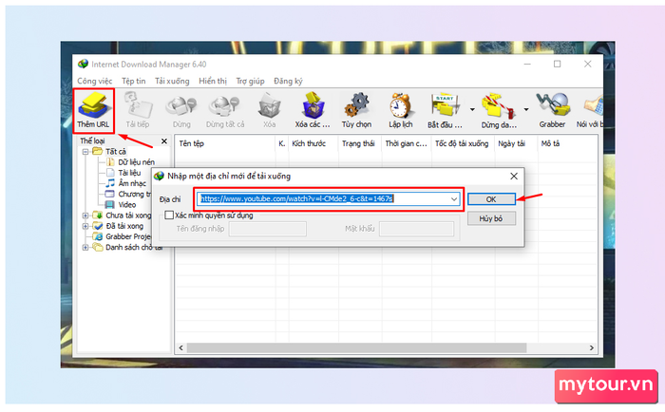Click the OK button in dialog
The height and width of the screenshot is (412, 665).
click(491, 199)
